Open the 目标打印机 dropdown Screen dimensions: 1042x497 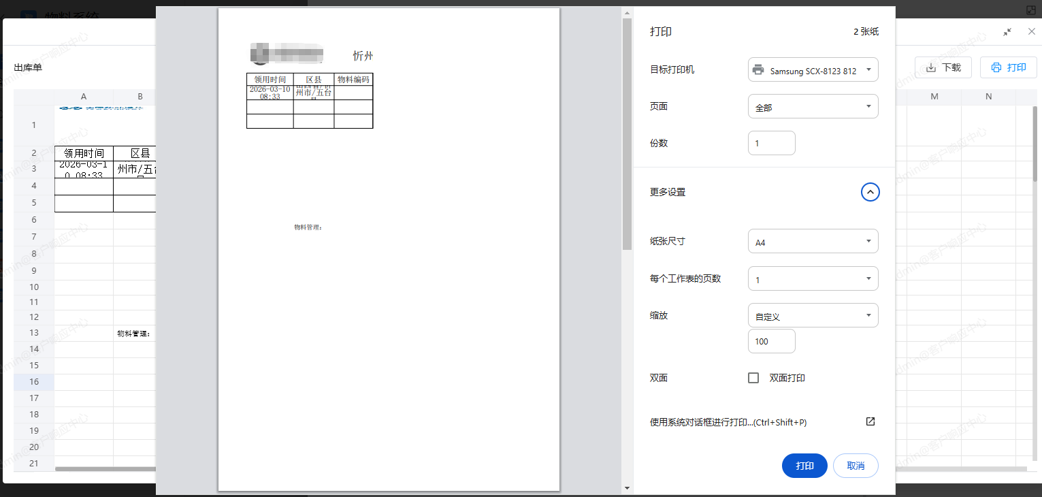tap(813, 70)
